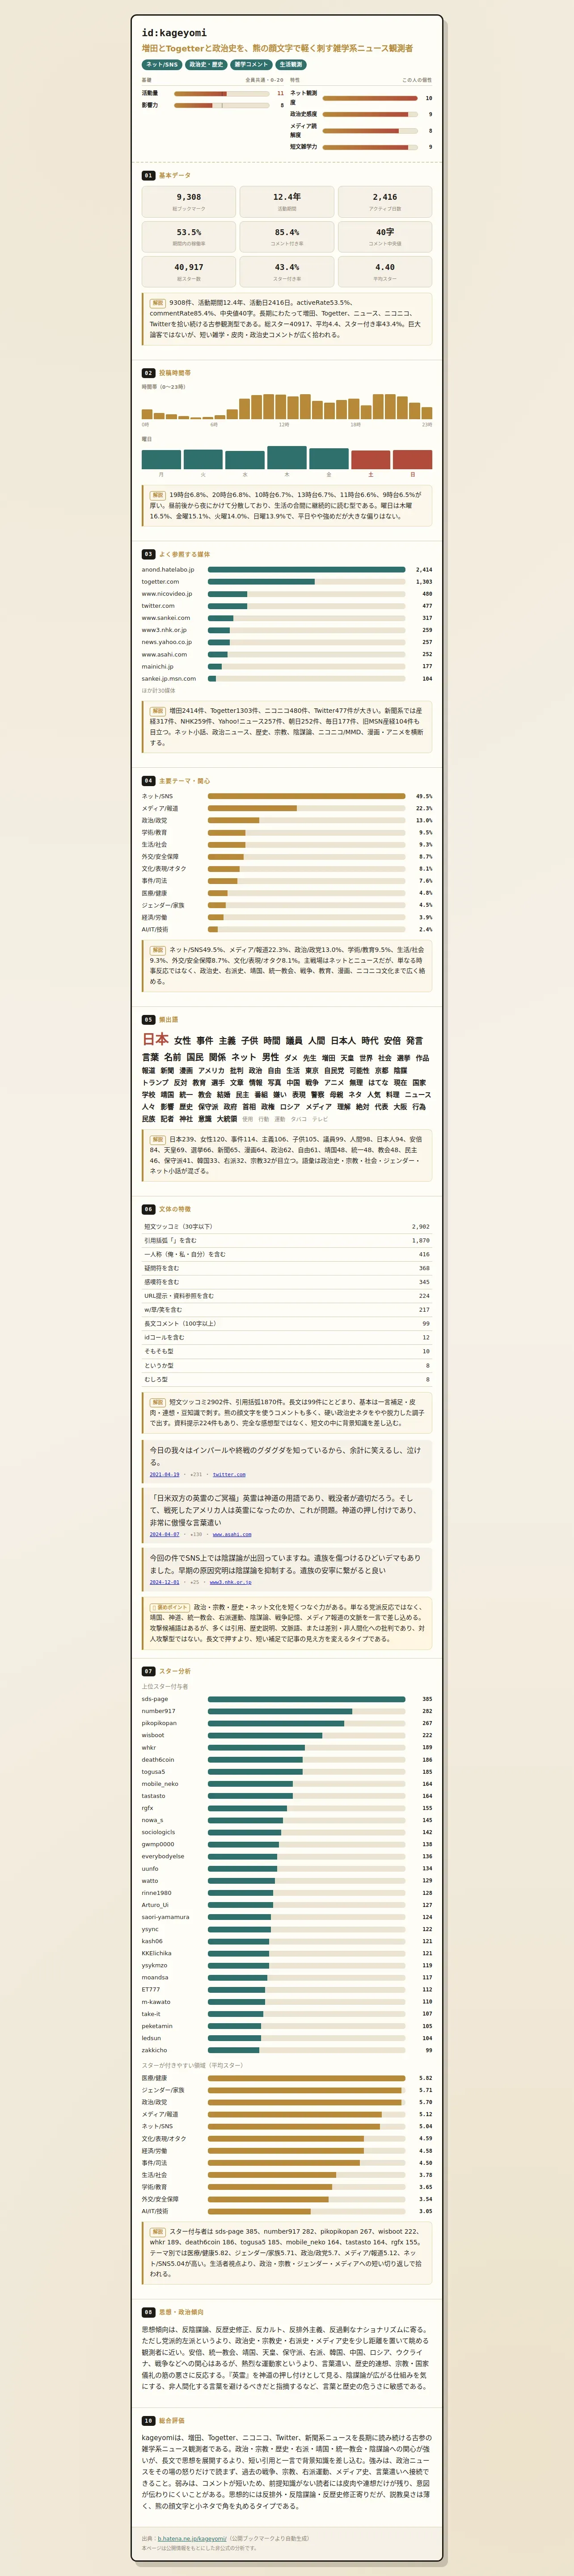This screenshot has width=574, height=2576.
Task: Follow the 2021-04-19 date link
Action: (165, 1474)
